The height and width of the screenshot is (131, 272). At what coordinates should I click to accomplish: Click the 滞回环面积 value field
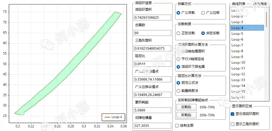(x=152, y=17)
